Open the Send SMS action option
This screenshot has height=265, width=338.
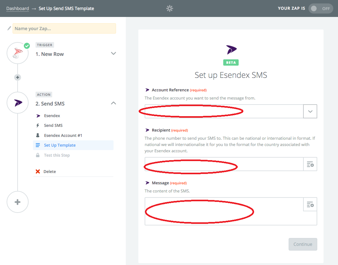pos(53,125)
